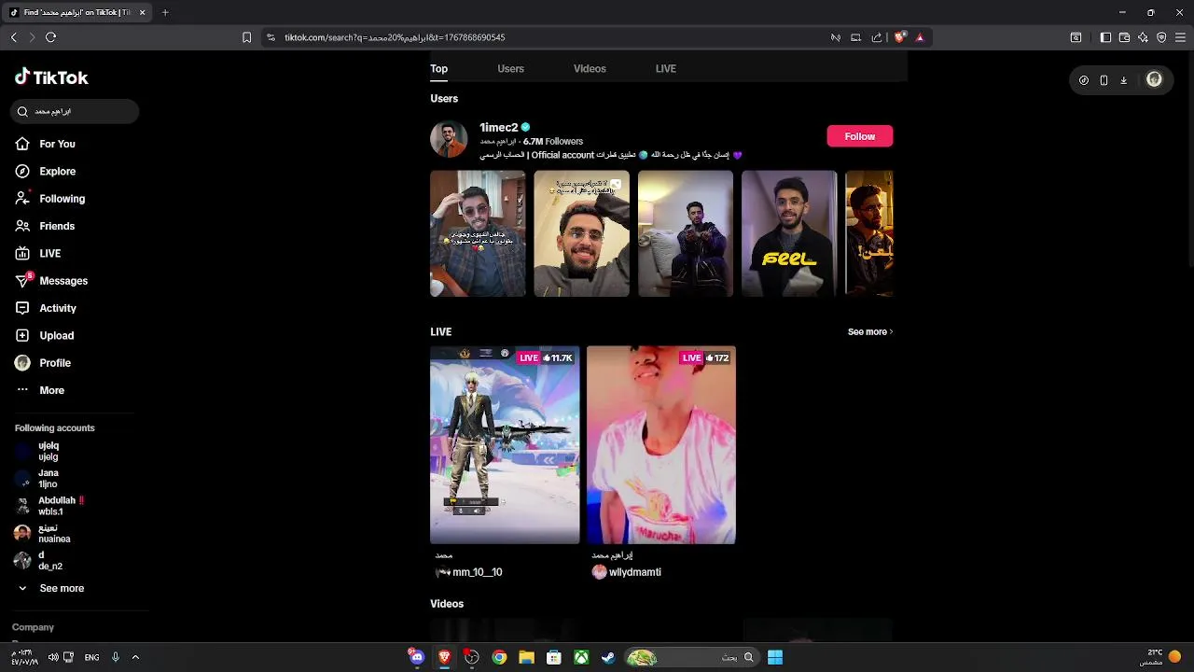Image resolution: width=1194 pixels, height=672 pixels.
Task: Toggle the browser sidebar panel
Action: pyautogui.click(x=1105, y=37)
